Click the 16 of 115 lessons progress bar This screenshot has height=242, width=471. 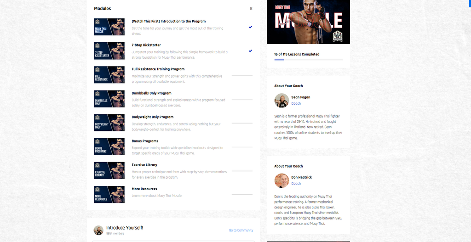click(x=309, y=60)
